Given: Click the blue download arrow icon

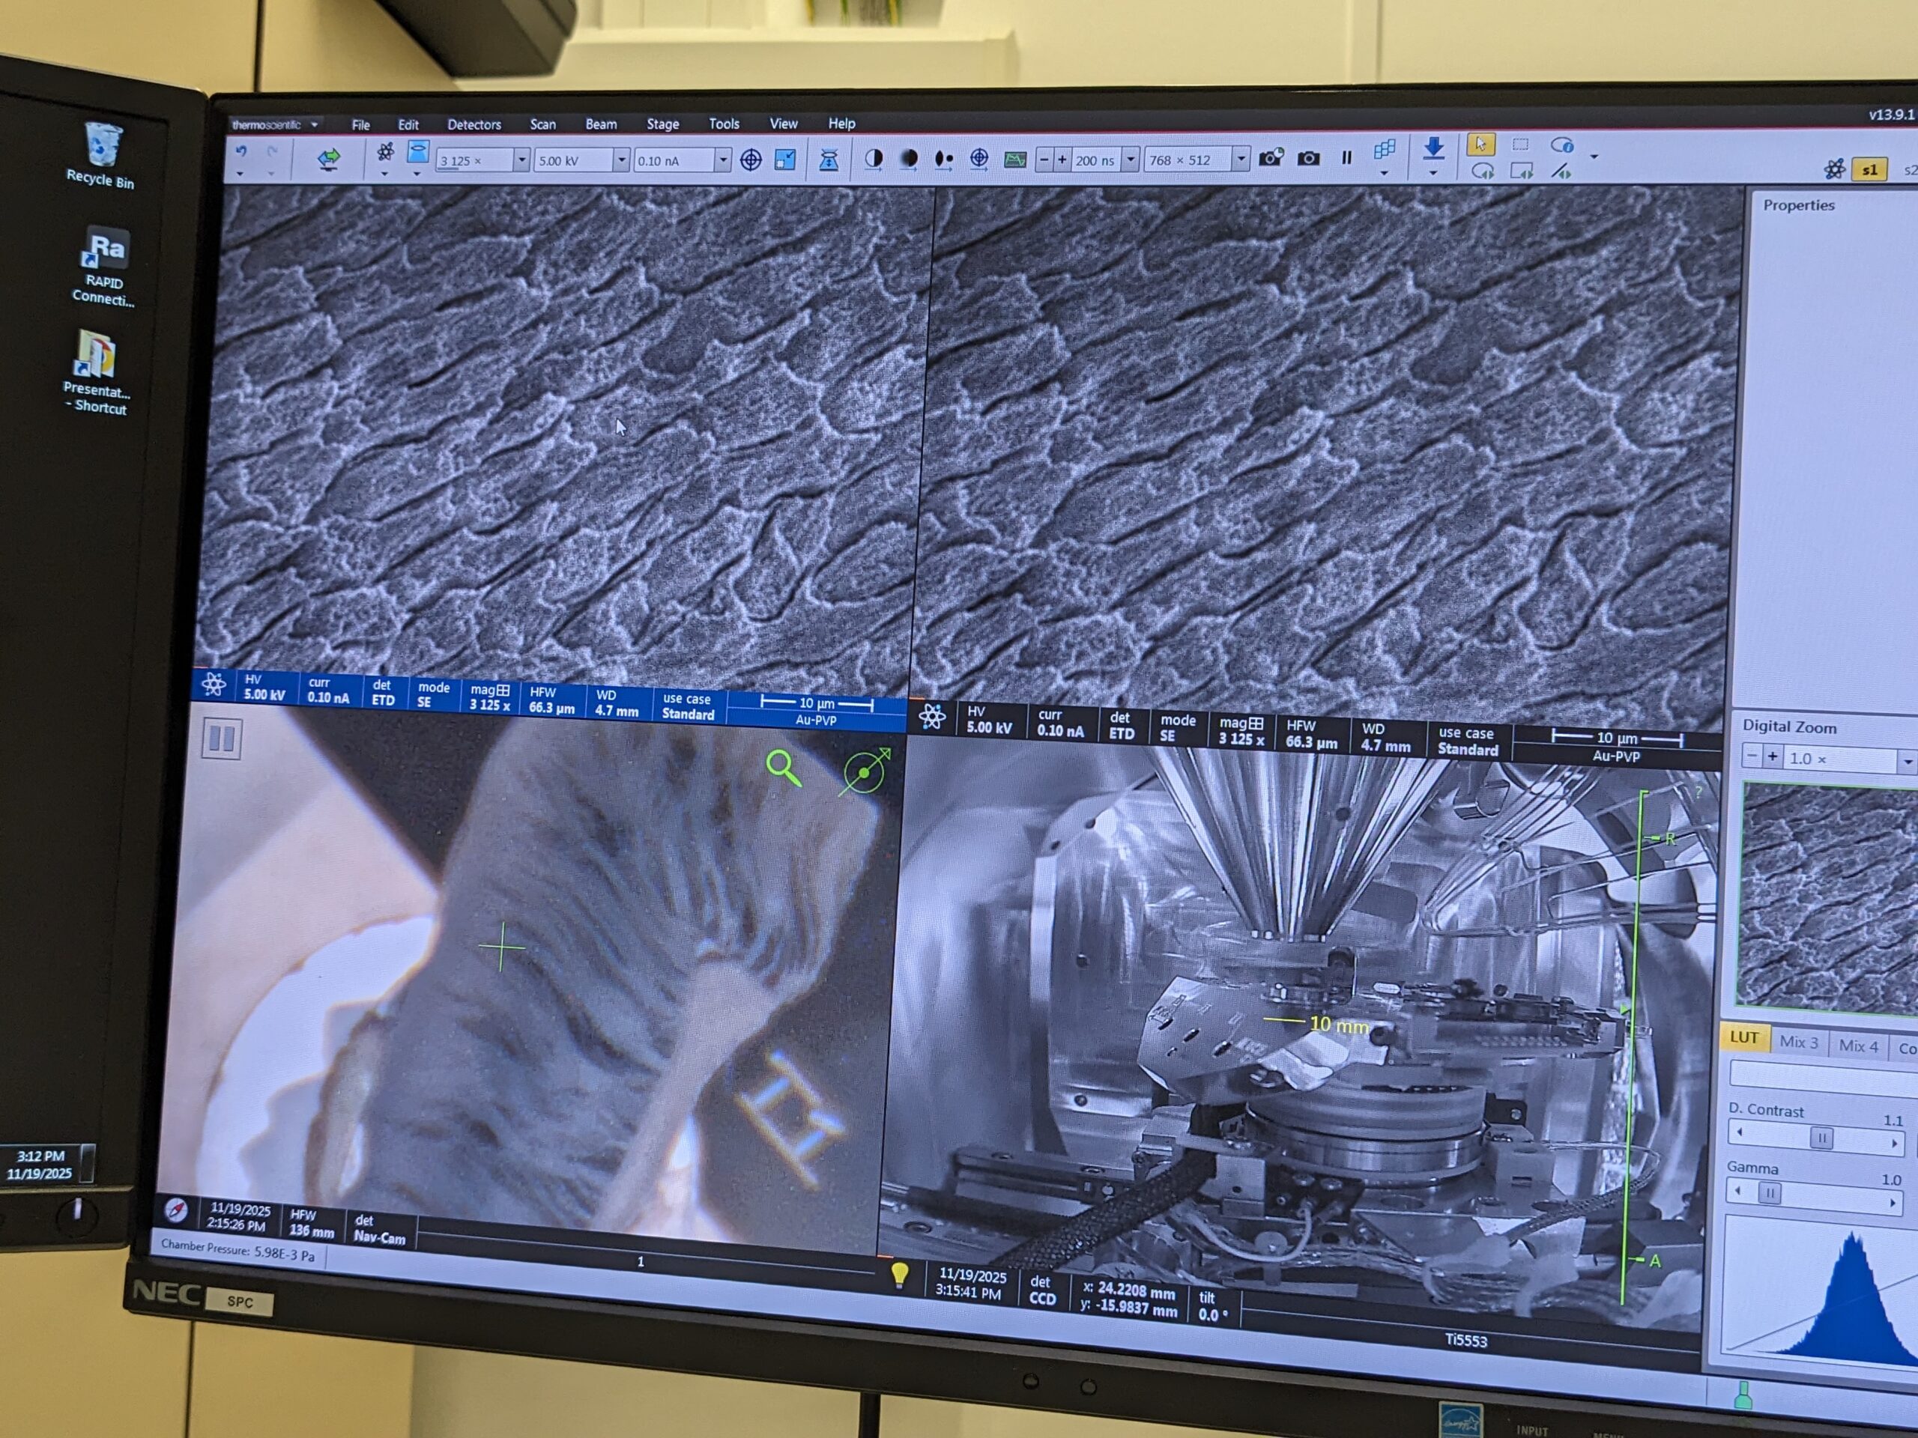Looking at the screenshot, I should tap(1433, 148).
